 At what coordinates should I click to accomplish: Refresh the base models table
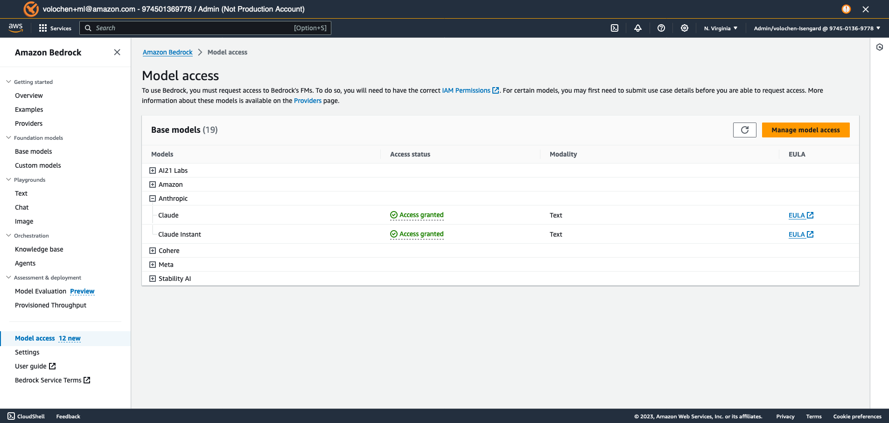point(745,130)
